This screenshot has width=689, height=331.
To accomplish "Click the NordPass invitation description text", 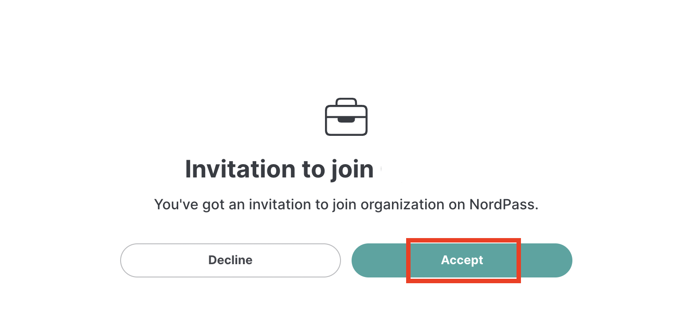I will (346, 204).
